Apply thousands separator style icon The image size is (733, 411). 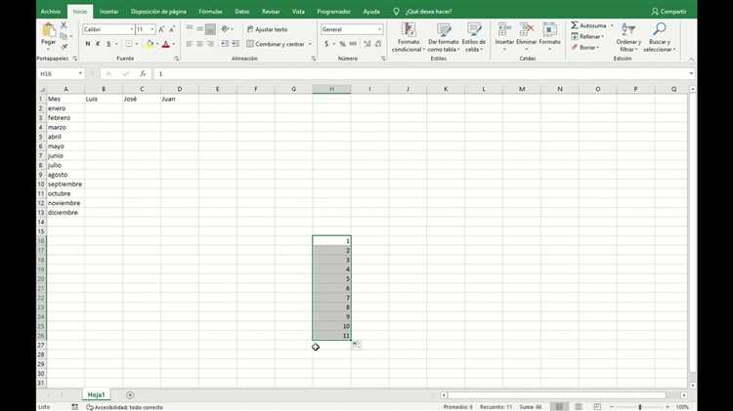coord(353,44)
